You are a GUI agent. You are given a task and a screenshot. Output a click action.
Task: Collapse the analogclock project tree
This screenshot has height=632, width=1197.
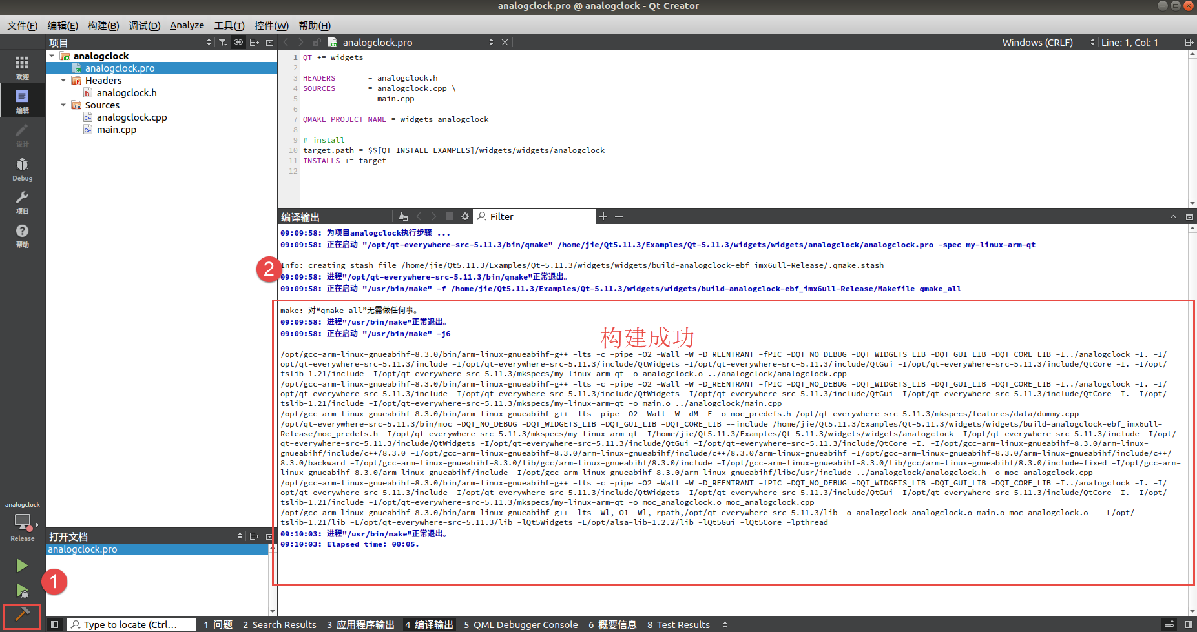52,56
